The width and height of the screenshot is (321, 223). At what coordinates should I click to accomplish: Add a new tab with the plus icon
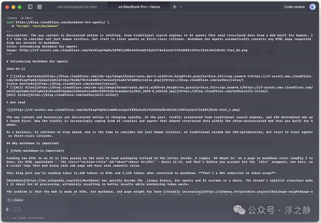pyautogui.click(x=175, y=7)
